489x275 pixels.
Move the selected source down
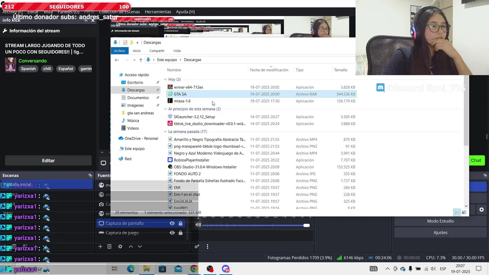click(140, 247)
